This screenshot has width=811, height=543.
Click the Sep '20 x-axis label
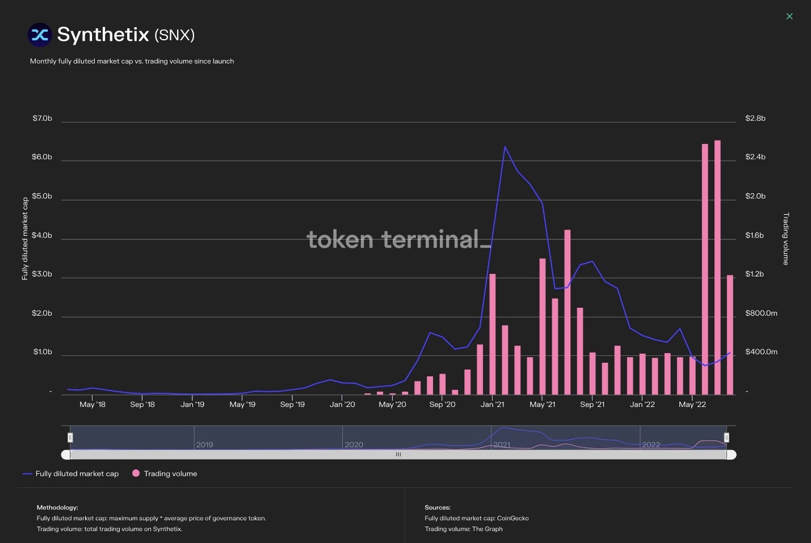pos(442,405)
